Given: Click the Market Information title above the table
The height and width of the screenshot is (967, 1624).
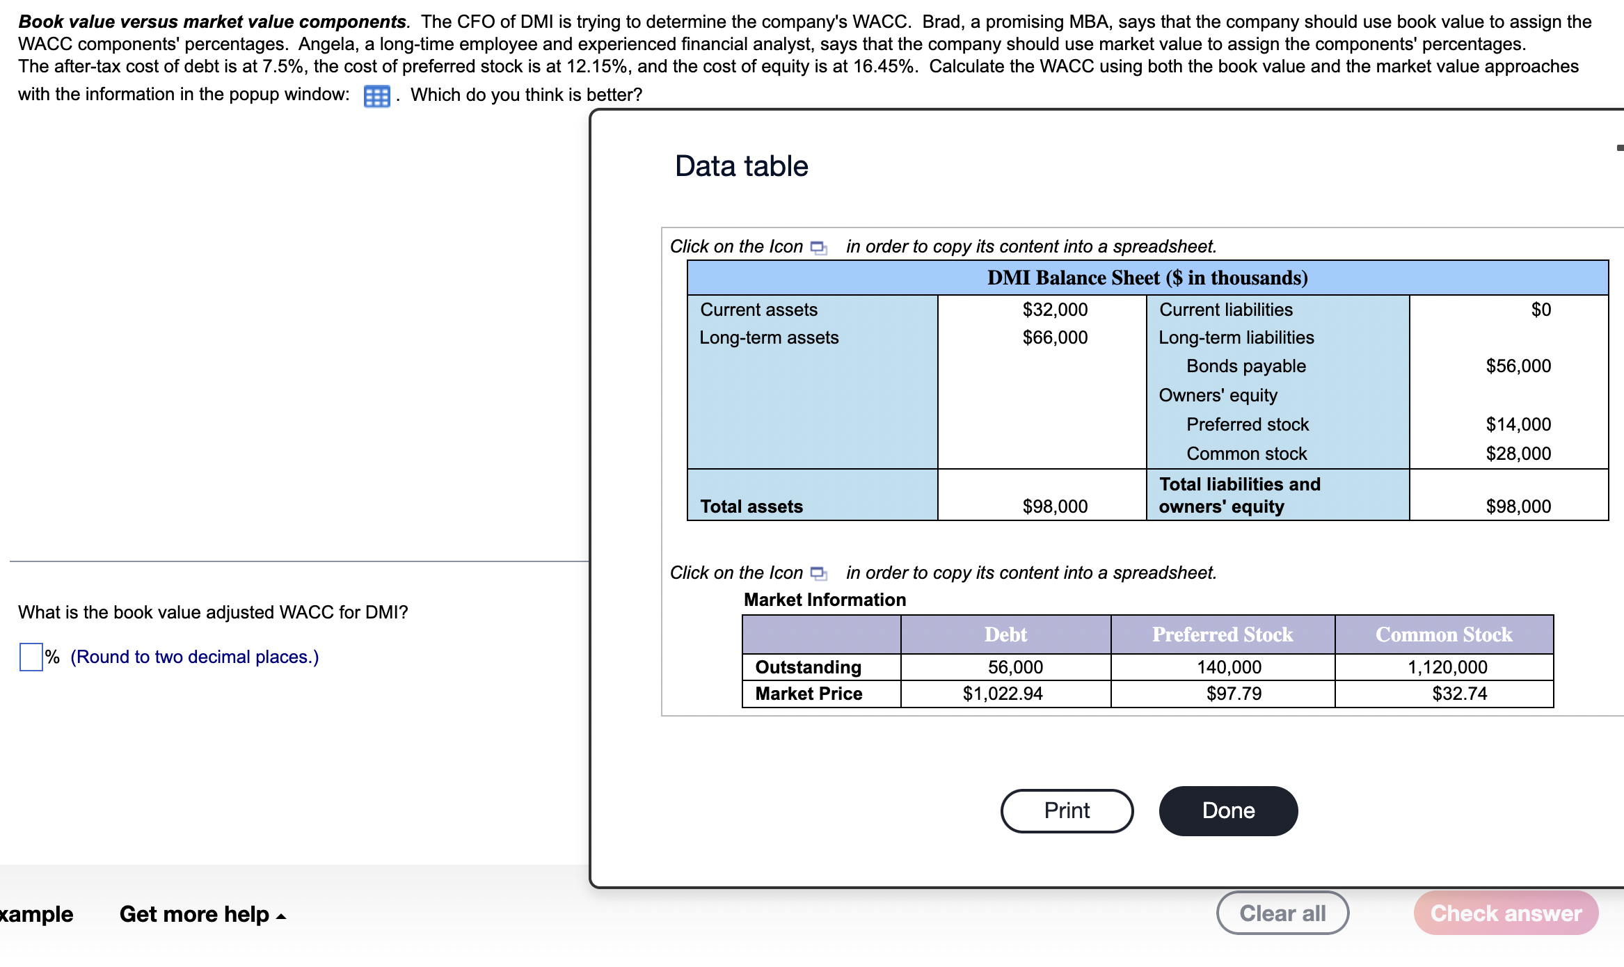Looking at the screenshot, I should click(x=825, y=599).
